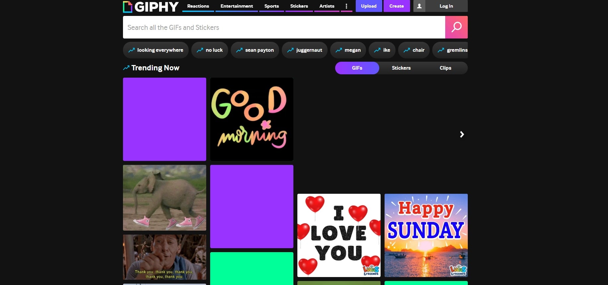
Task: Click the trending arrow icon beside 'juggernaut'
Action: click(x=290, y=50)
